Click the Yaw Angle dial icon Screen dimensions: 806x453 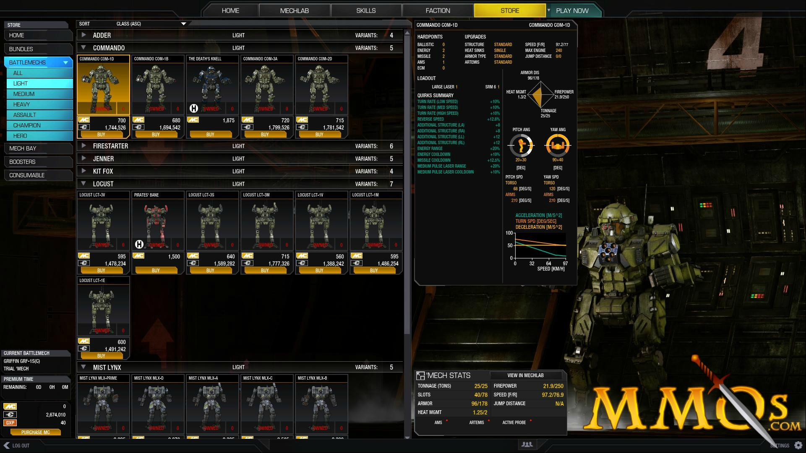click(558, 145)
